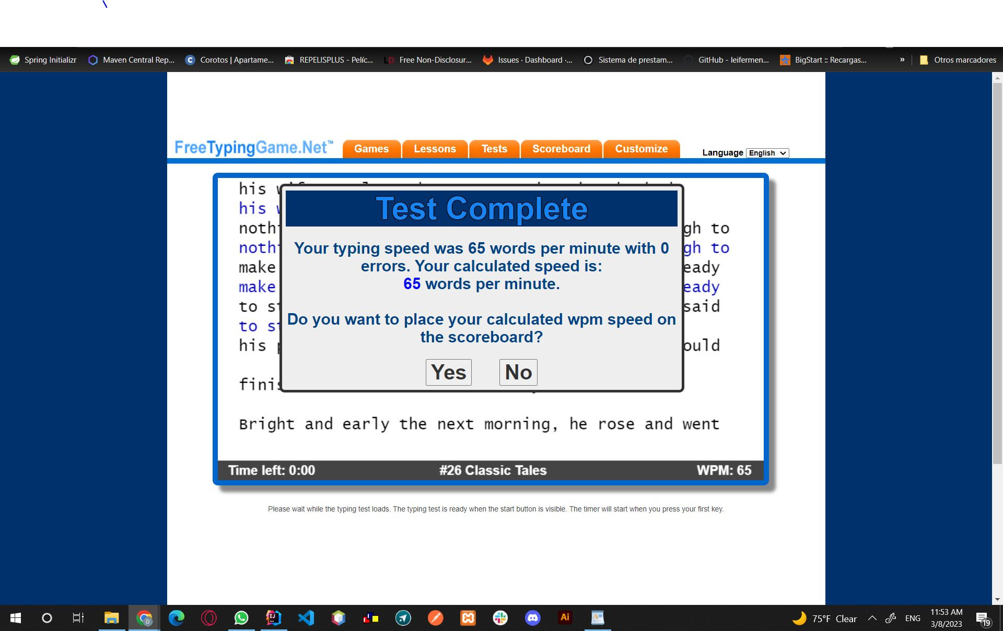Open the Language dropdown
Viewport: 1003px width, 631px height.
[767, 153]
